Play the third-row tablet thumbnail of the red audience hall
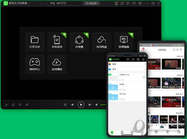This screenshot has width=187, height=139. [x=171, y=102]
